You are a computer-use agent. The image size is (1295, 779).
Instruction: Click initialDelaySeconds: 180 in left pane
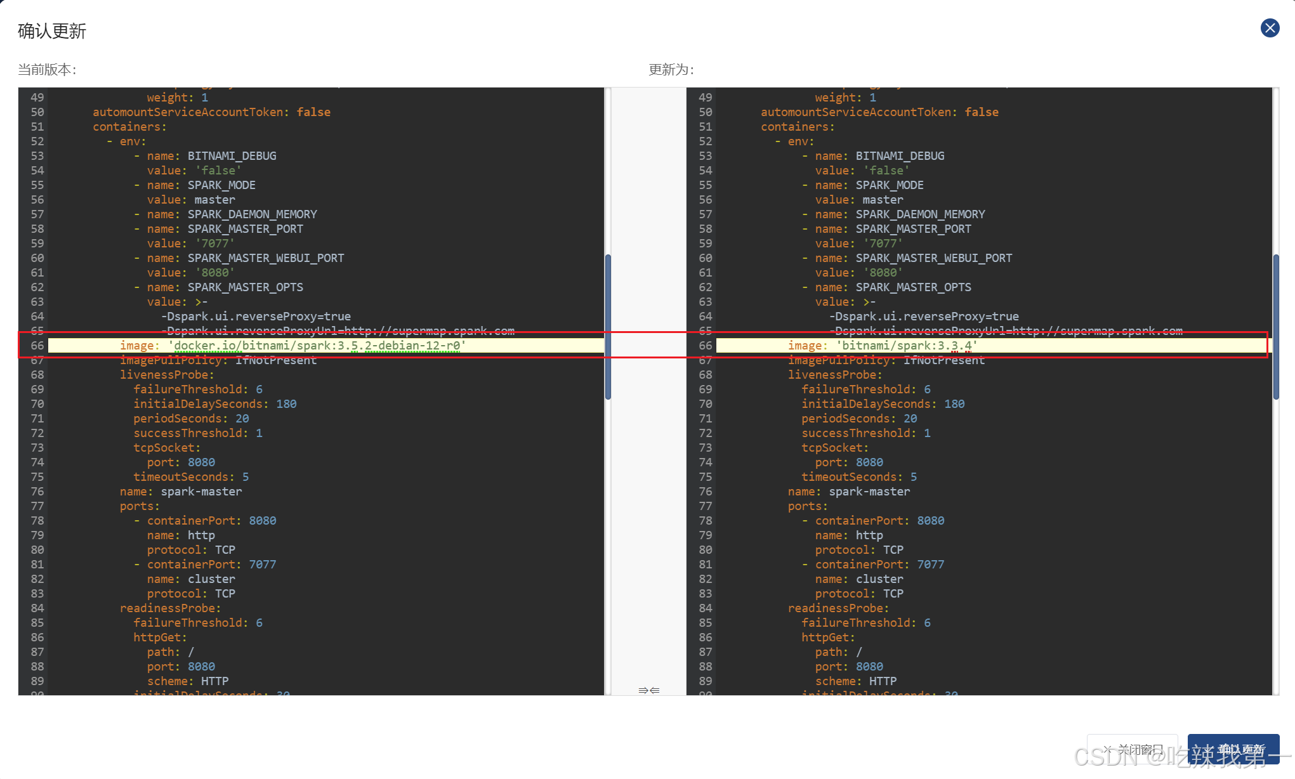214,404
